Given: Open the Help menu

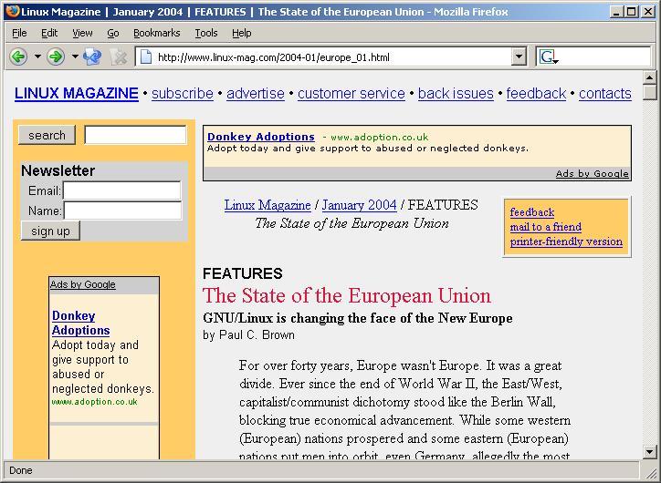Looking at the screenshot, I should (242, 33).
